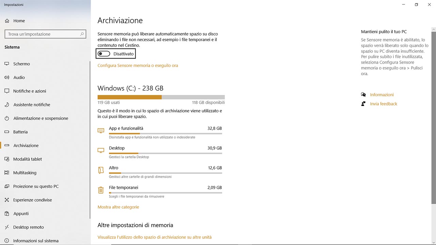Click the File temporanei trash icon

(101, 190)
